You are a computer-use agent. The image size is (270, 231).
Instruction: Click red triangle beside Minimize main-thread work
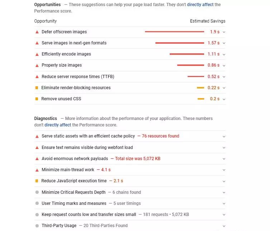tap(37, 170)
